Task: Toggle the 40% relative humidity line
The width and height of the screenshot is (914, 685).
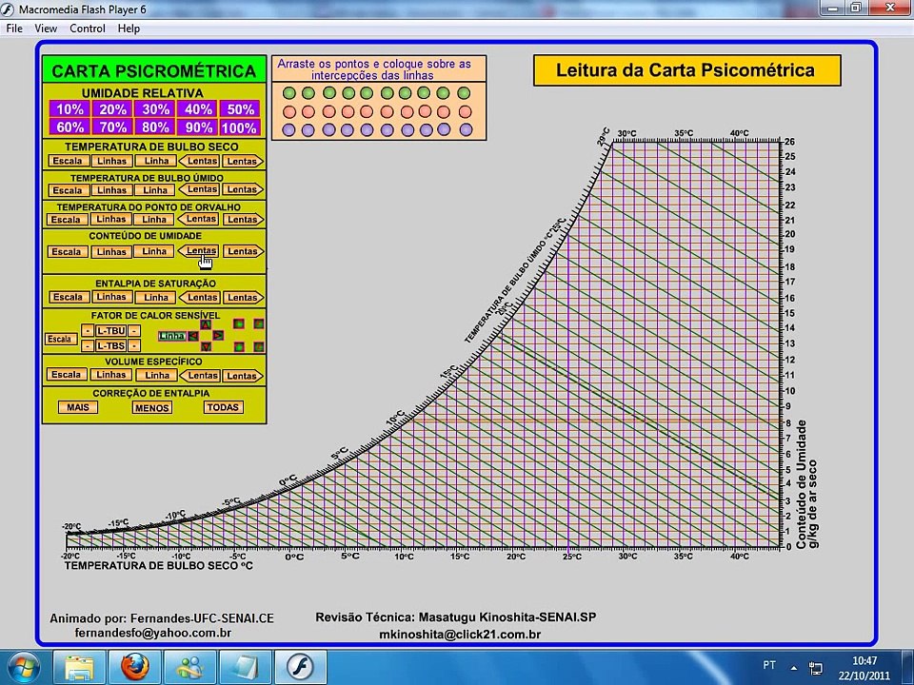Action: [x=198, y=108]
